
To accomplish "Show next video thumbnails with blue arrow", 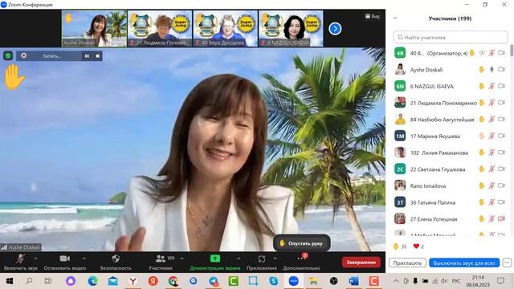I will [x=335, y=29].
